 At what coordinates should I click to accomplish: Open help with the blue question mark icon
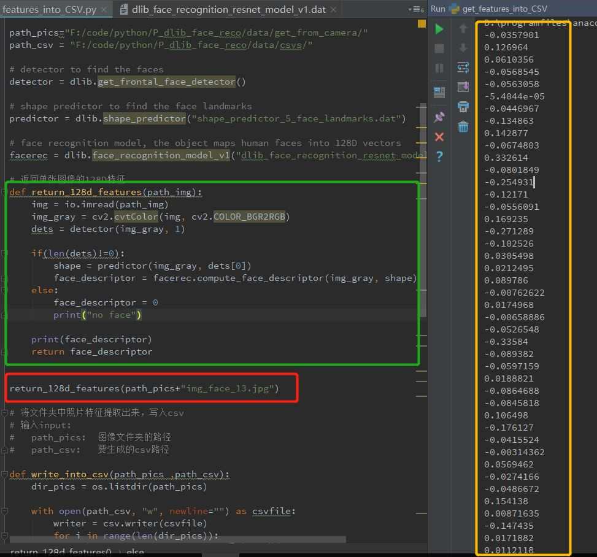439,156
